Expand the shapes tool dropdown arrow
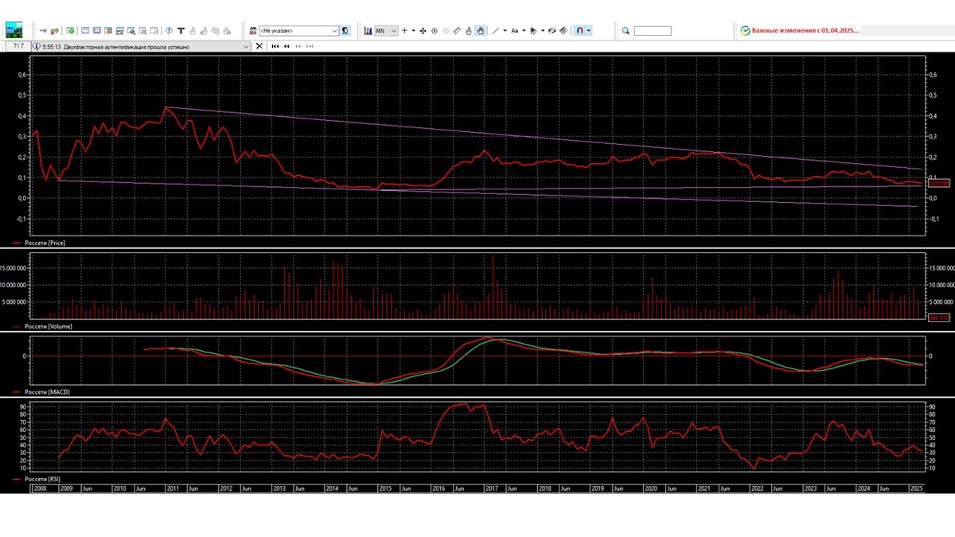Image resolution: width=955 pixels, height=537 pixels. coord(543,31)
